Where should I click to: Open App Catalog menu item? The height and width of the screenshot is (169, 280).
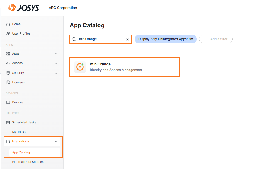[21, 152]
